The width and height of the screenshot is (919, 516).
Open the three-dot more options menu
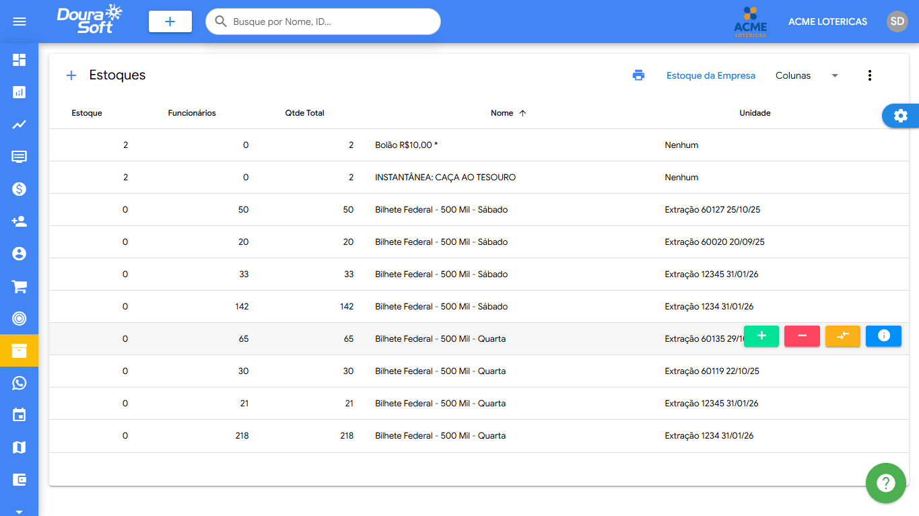(x=869, y=75)
